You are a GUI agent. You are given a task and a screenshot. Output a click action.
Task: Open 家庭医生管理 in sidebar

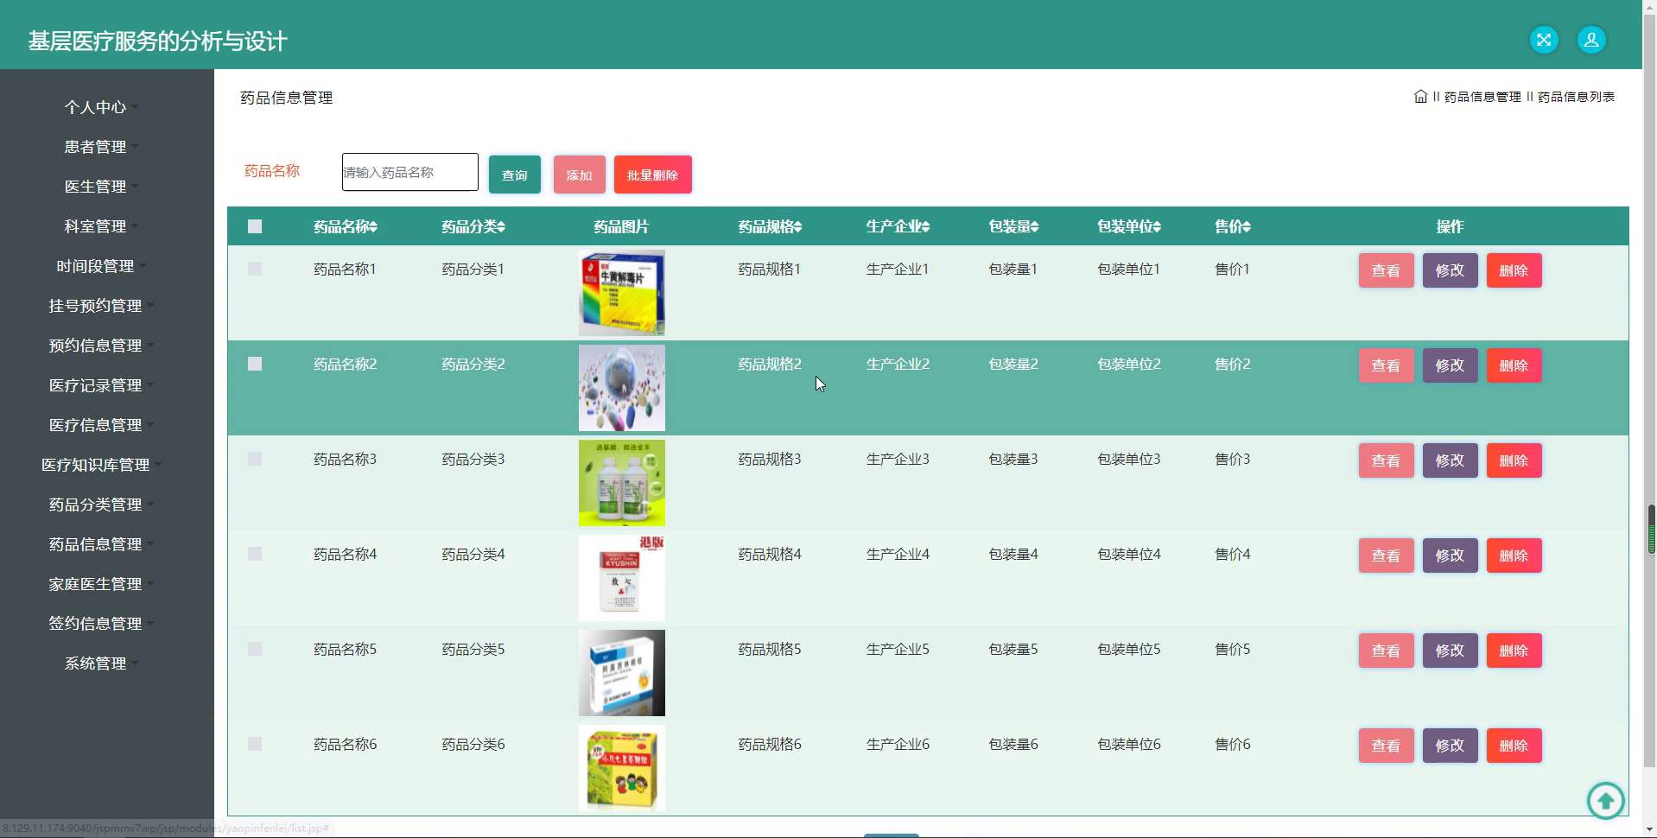click(102, 584)
